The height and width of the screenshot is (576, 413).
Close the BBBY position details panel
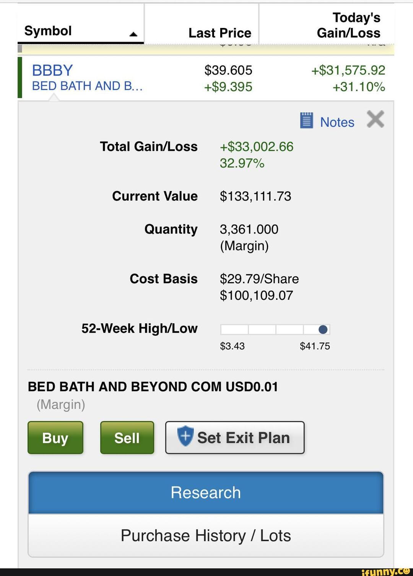(x=375, y=119)
